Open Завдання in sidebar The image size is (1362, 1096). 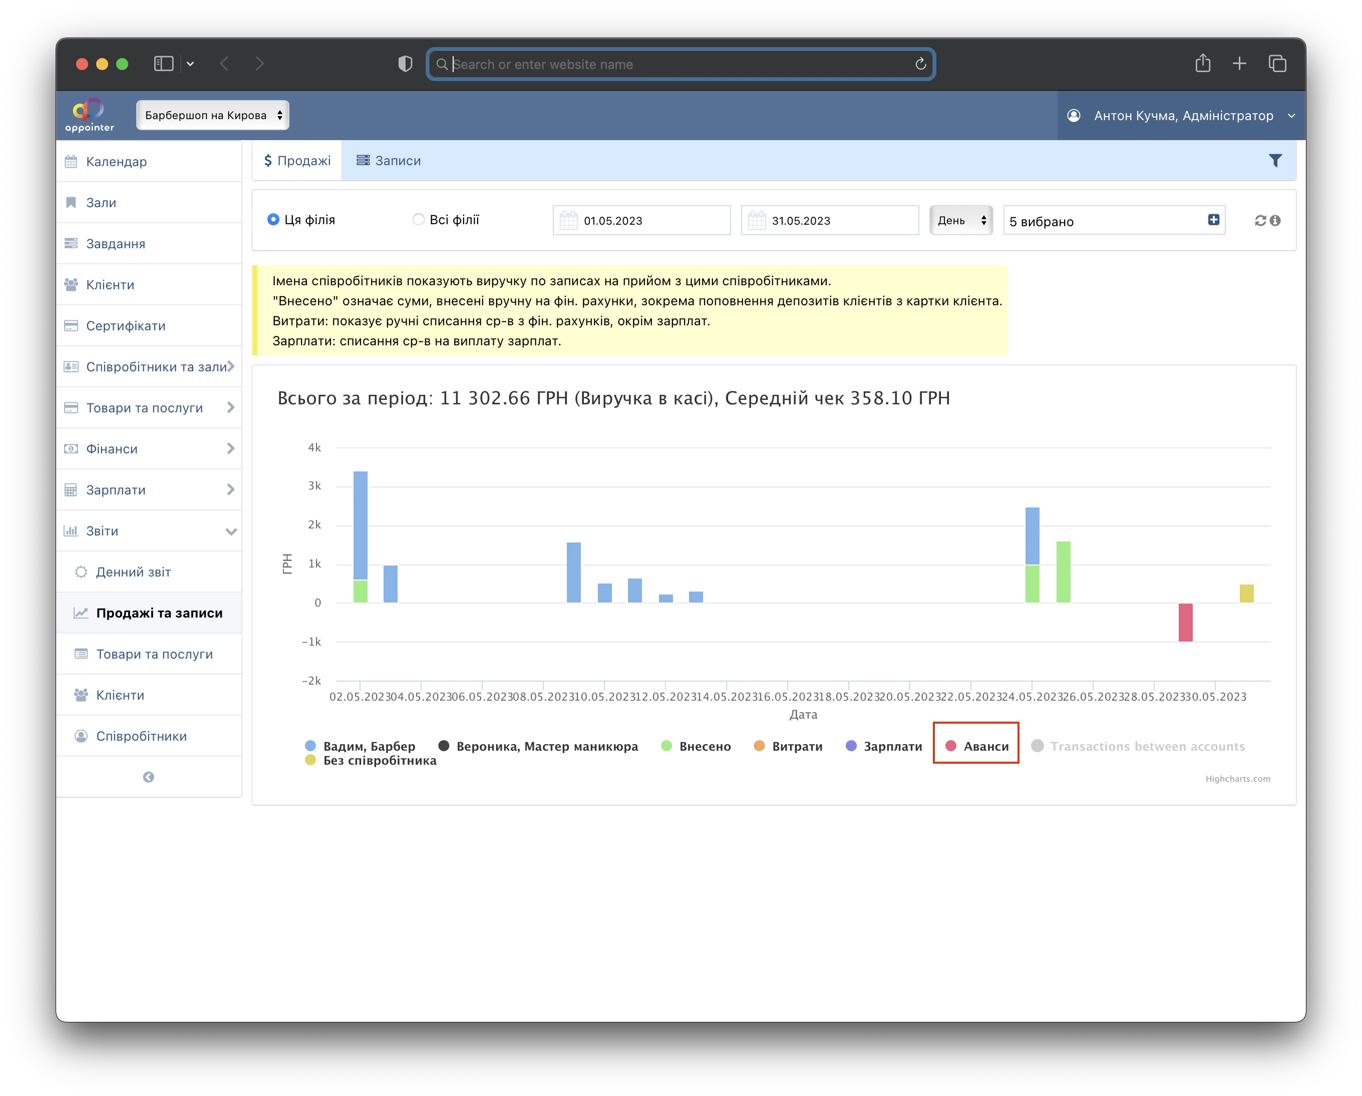coord(149,244)
